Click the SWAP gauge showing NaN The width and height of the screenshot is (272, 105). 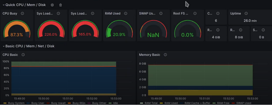coord(153,29)
